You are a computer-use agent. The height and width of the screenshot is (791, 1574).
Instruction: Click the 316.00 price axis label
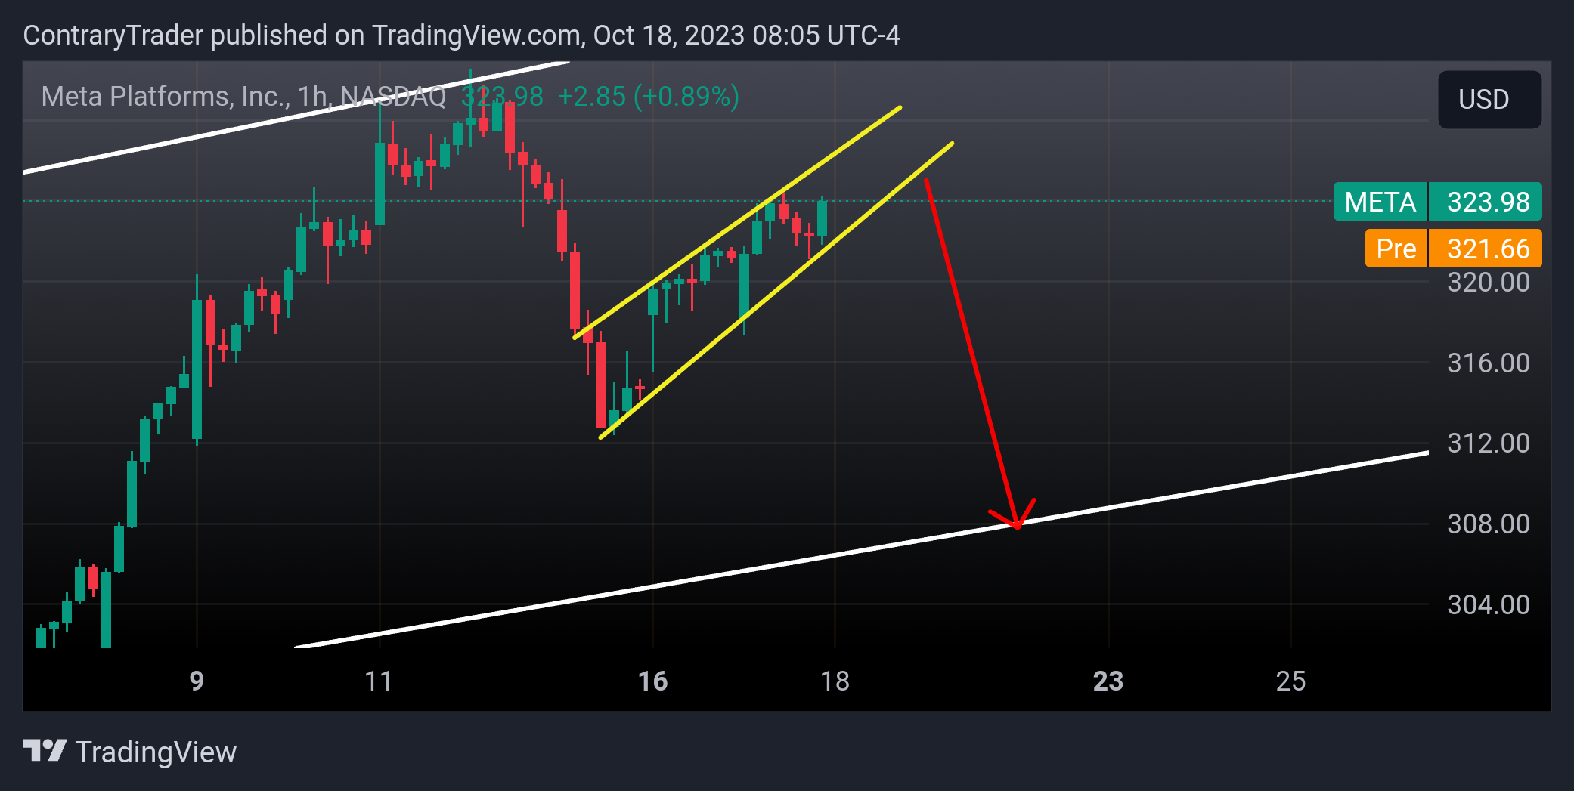(1488, 363)
